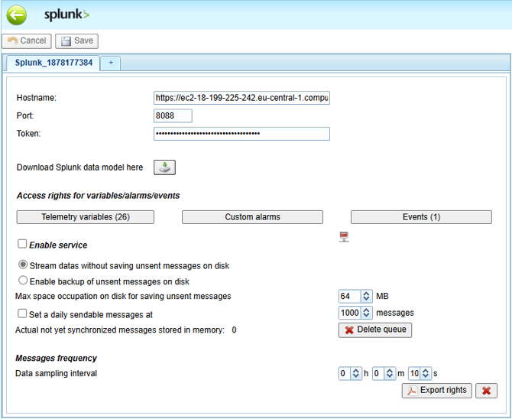Viewport: 512px width, 419px height.
Task: Save the Splunk configuration
Action: point(76,41)
